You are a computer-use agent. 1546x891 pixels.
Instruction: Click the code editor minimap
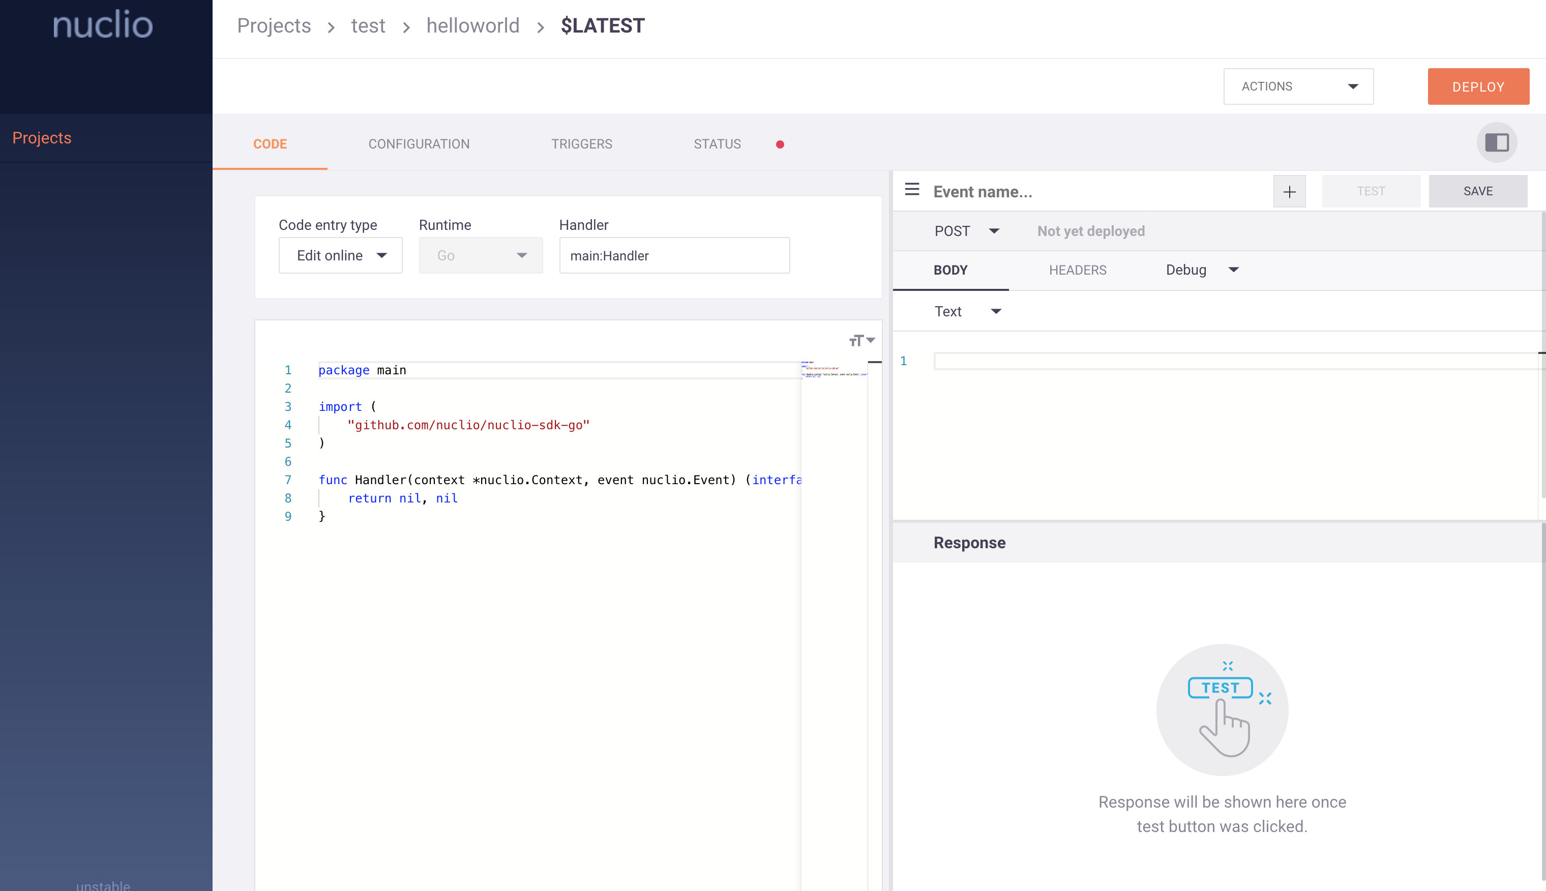point(834,370)
